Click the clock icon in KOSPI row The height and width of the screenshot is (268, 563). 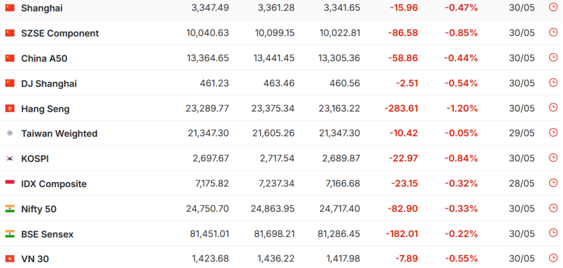[x=553, y=158]
